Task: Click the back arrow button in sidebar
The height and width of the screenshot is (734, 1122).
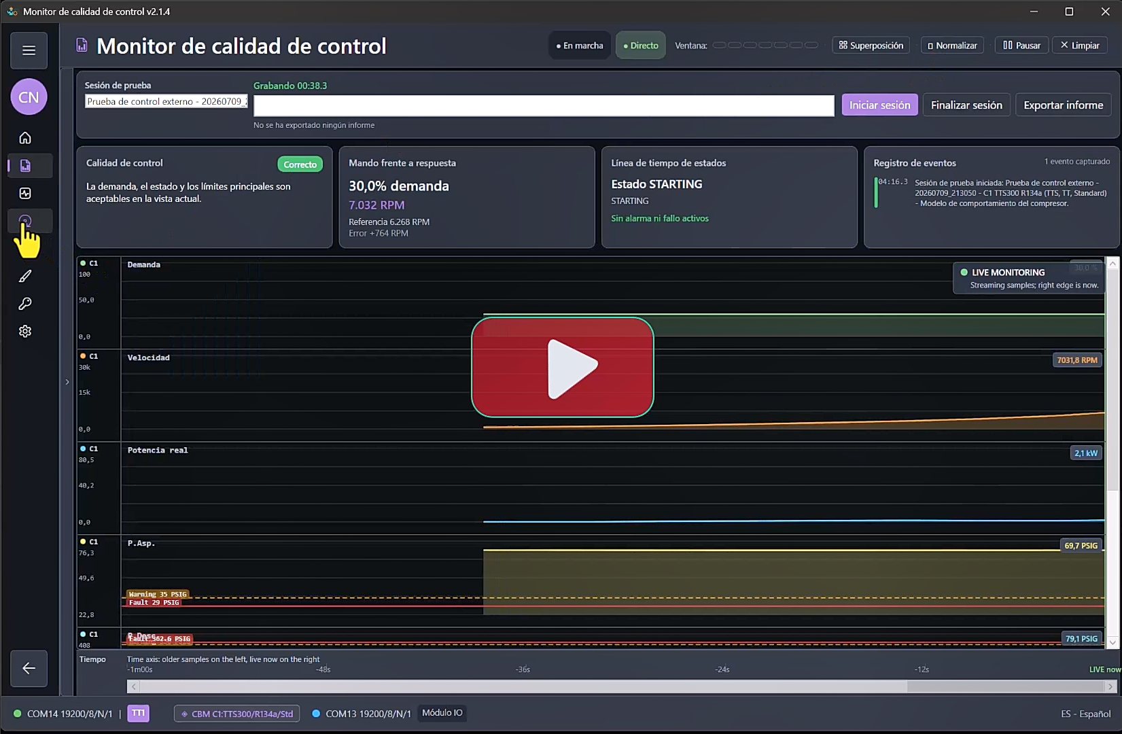Action: click(29, 668)
